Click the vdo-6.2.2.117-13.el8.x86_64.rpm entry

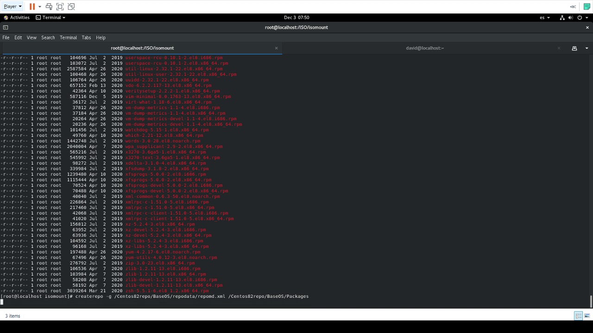point(168,86)
